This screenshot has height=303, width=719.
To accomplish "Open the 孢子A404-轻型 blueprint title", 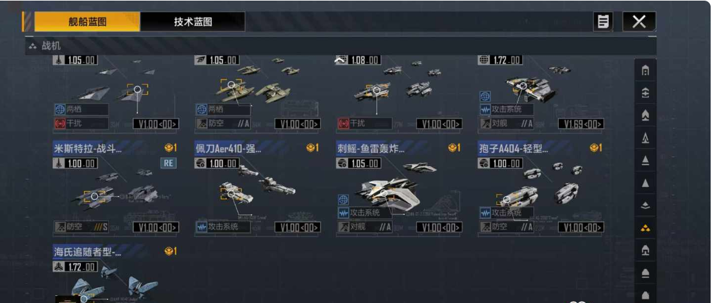I will 514,148.
